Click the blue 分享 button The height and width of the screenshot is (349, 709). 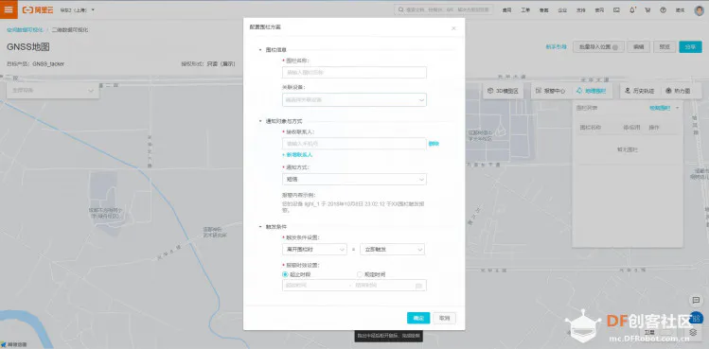690,47
